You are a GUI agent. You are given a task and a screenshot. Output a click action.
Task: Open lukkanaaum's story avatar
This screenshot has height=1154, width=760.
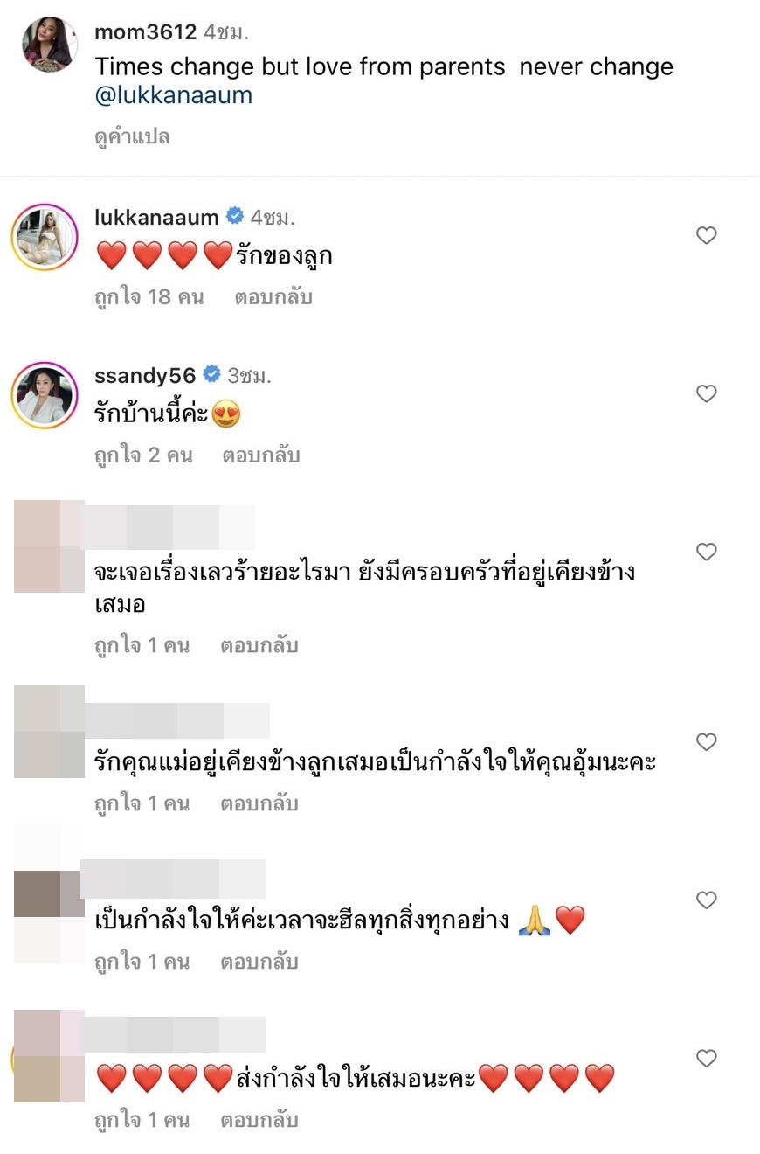45,237
